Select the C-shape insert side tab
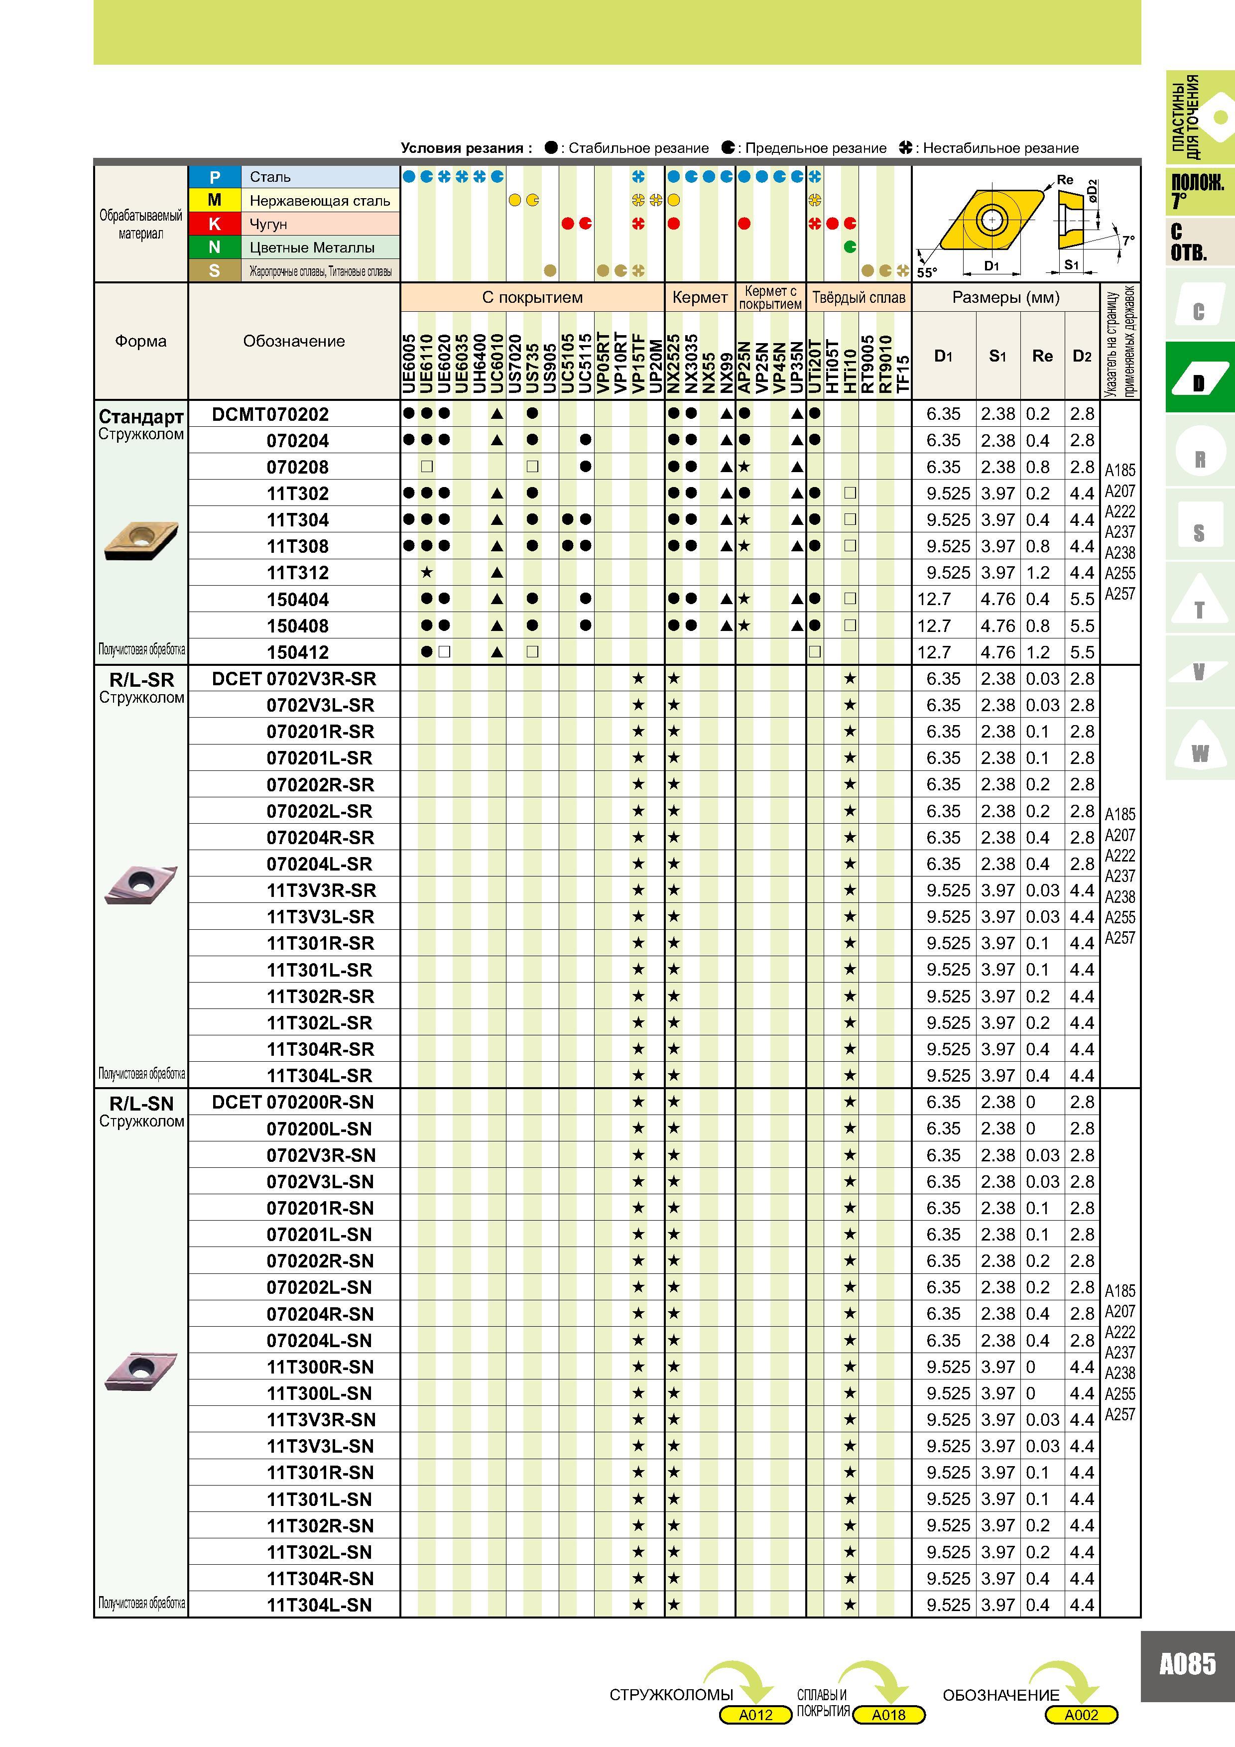Screen dimensions: 1235x1747 1199,304
